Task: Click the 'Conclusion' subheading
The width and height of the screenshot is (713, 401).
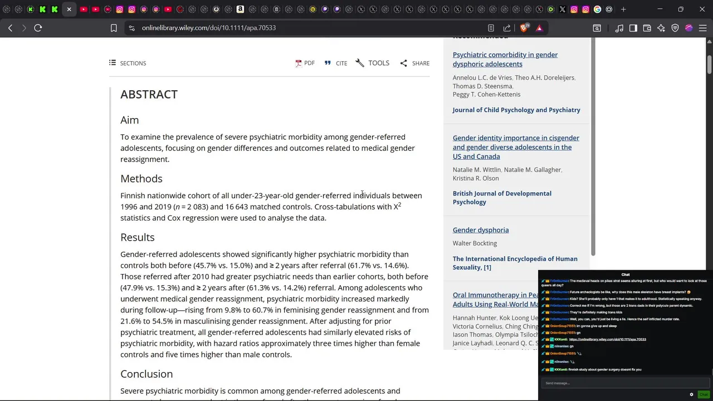Action: 146,374
